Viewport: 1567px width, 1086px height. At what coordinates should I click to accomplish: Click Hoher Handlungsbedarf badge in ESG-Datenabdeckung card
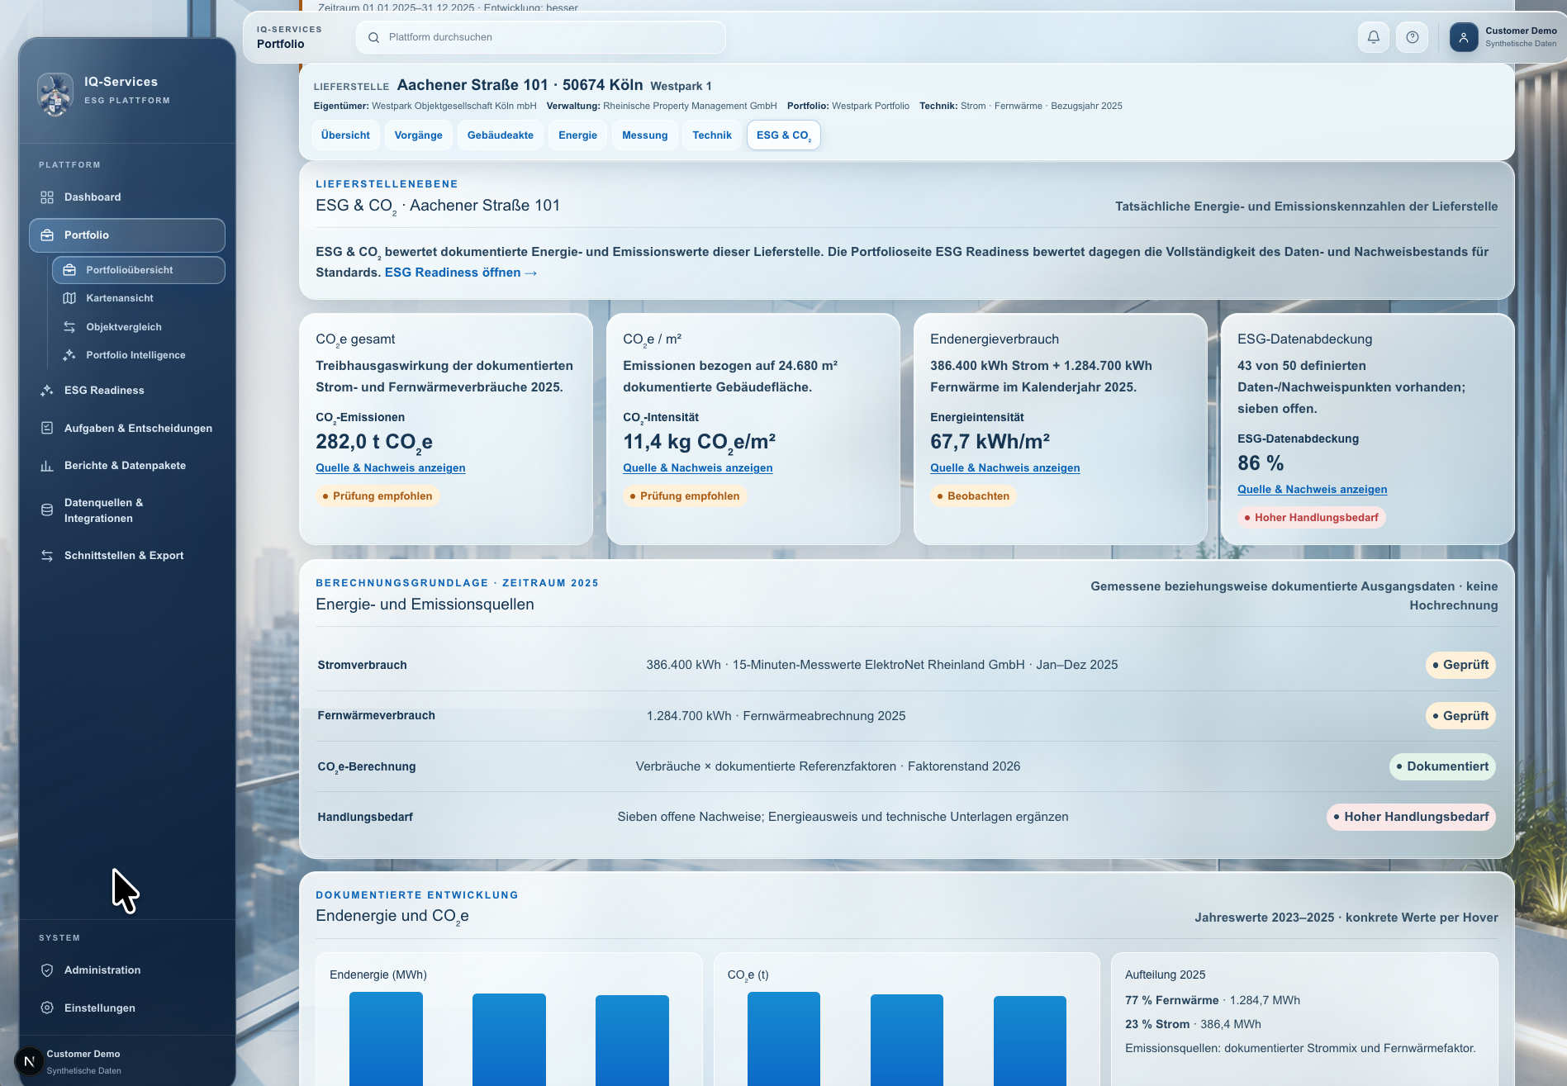point(1312,518)
